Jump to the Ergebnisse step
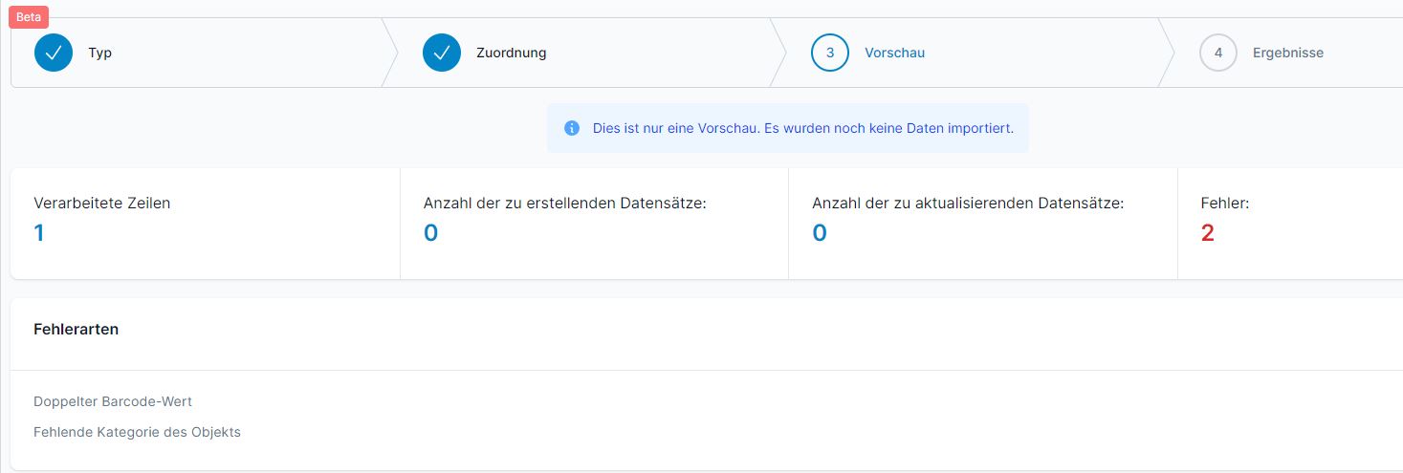This screenshot has height=473, width=1403. click(x=1288, y=53)
